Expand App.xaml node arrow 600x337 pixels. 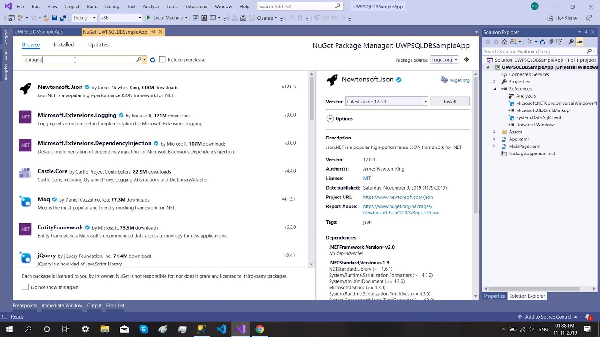494,139
